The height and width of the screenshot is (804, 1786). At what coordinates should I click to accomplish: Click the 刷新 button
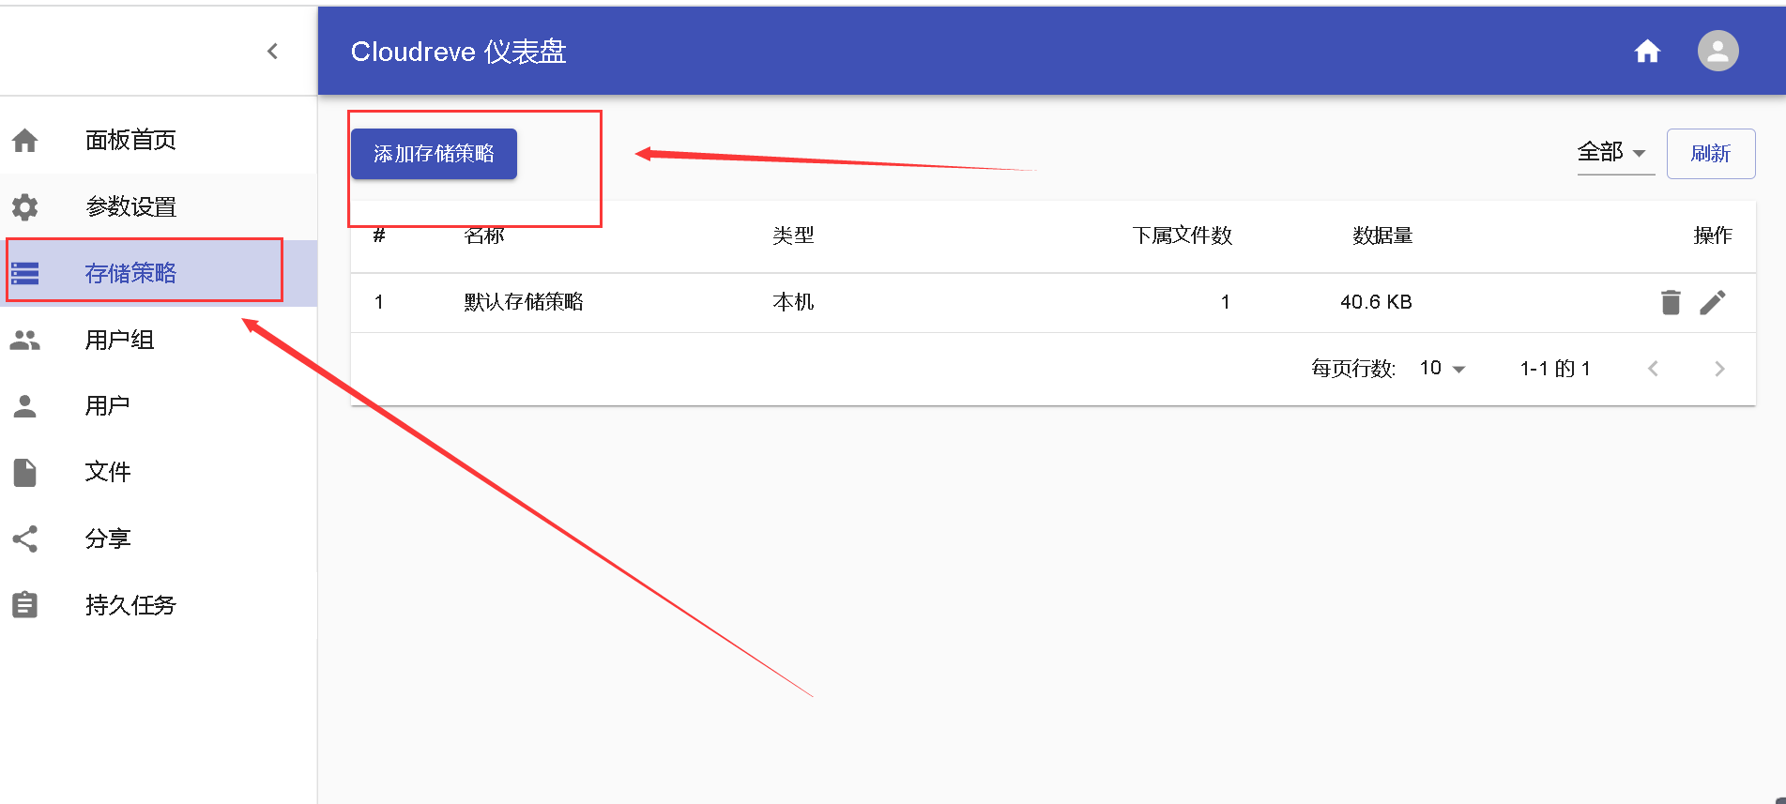(1711, 154)
